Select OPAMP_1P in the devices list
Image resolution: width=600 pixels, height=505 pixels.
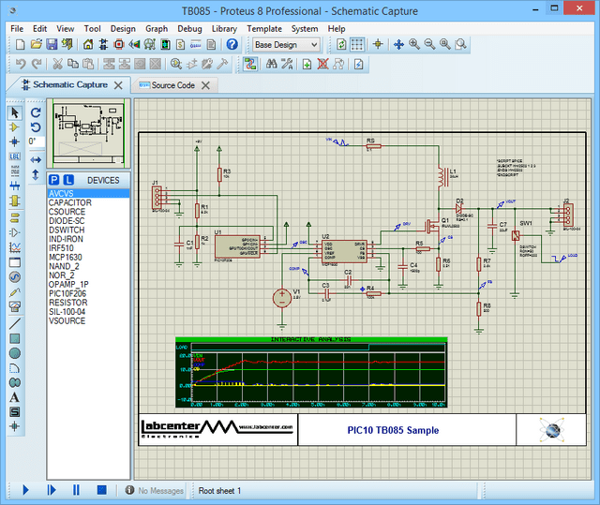(89, 285)
